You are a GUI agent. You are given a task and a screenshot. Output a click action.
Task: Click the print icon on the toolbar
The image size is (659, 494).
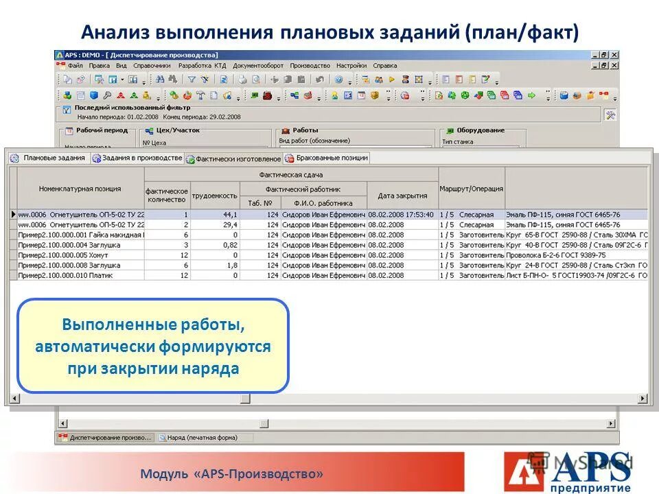(242, 80)
